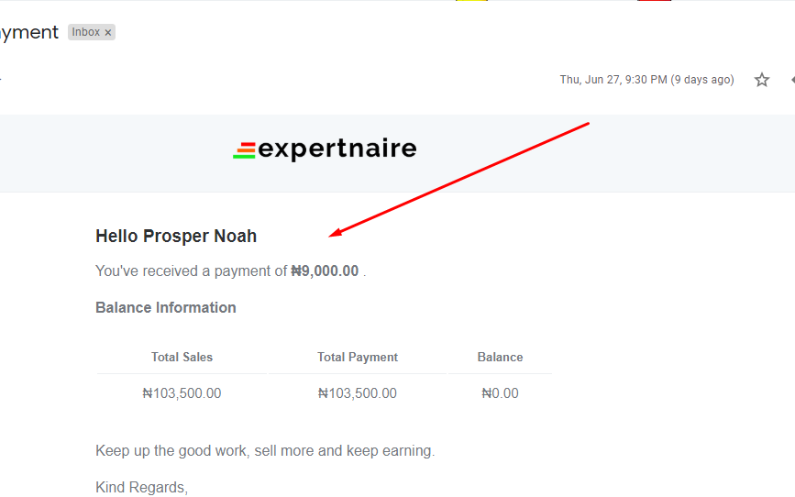Click the Total Sales value ₦103,500.00
Viewport: 795px width, 497px height.
click(x=182, y=393)
